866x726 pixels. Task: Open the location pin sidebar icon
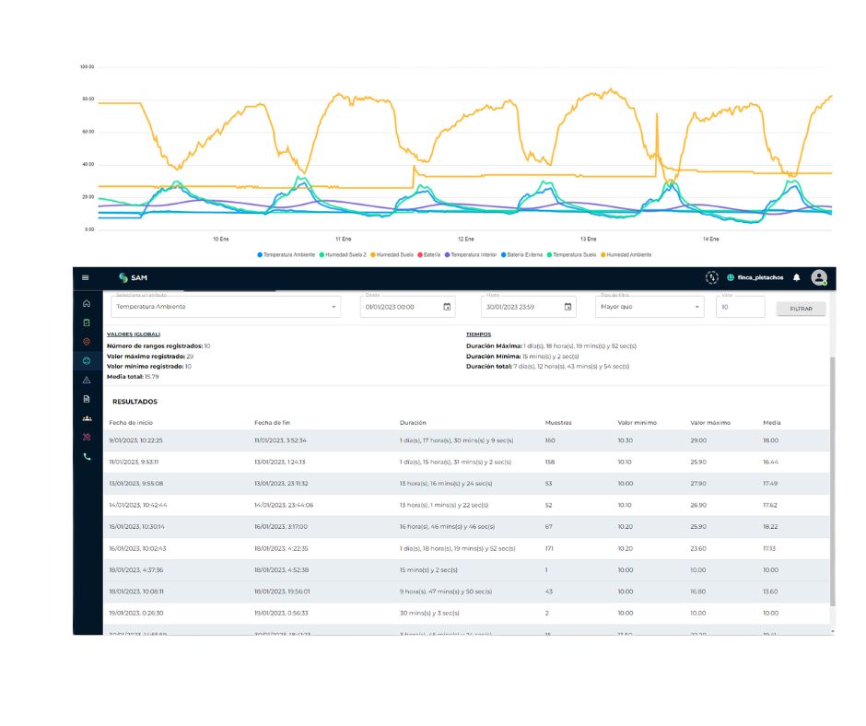[x=87, y=342]
